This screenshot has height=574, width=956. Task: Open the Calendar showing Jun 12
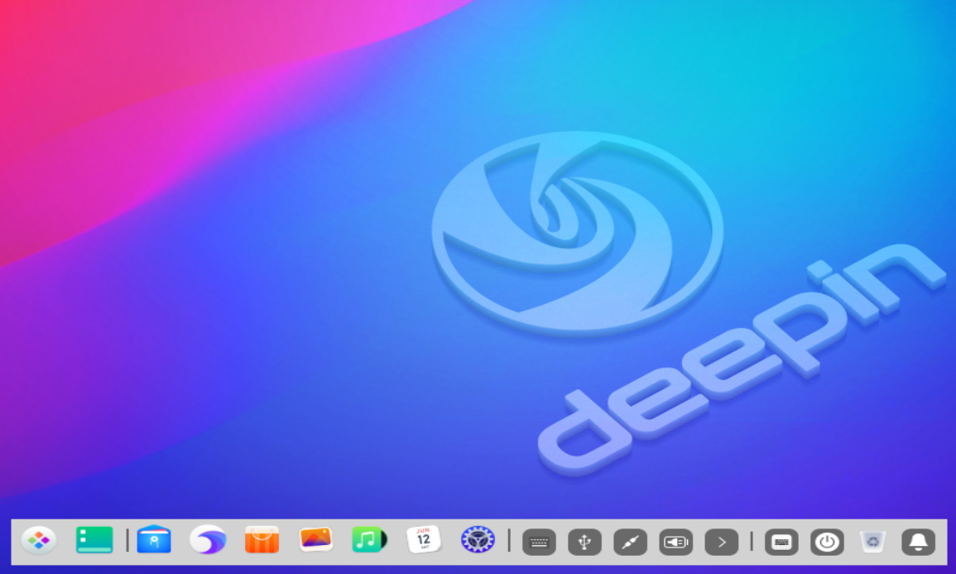tap(424, 541)
